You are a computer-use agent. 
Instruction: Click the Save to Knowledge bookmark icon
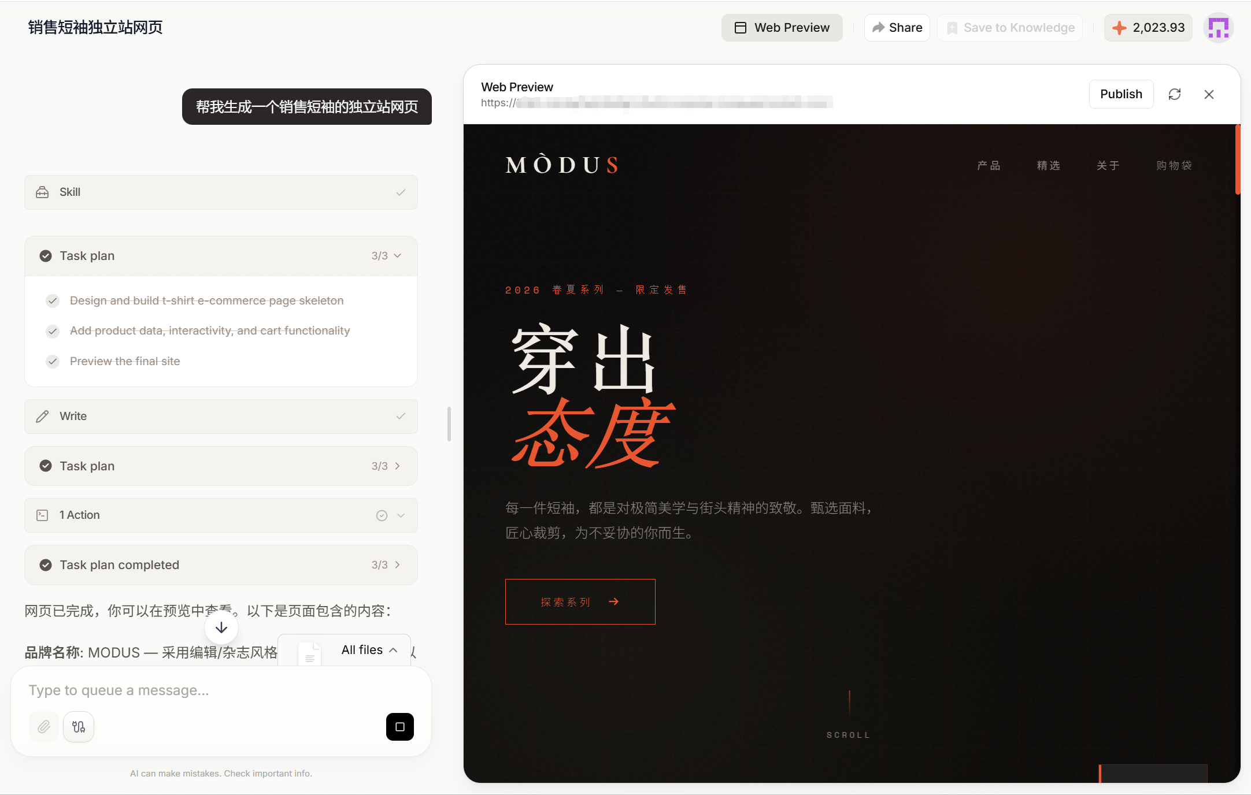click(x=952, y=27)
